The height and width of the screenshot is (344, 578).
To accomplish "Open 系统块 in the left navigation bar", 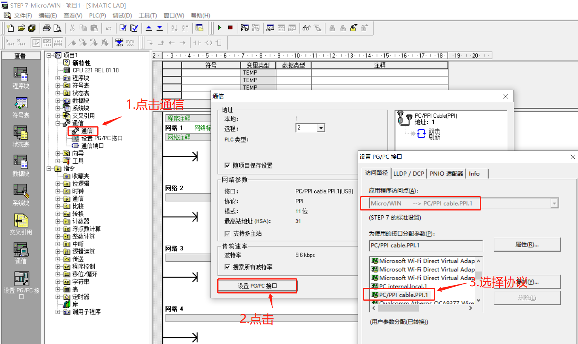I will 21,195.
